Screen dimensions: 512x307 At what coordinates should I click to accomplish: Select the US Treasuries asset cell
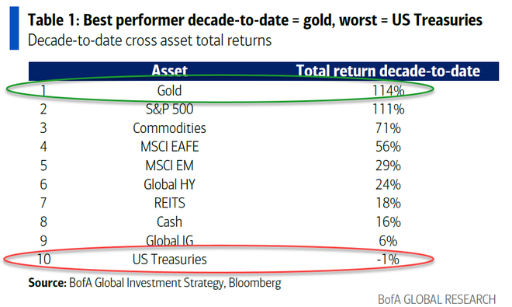pyautogui.click(x=169, y=260)
